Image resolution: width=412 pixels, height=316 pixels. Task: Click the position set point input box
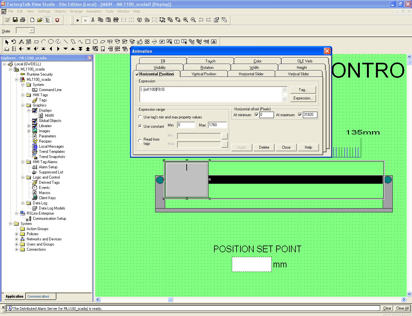tap(252, 264)
